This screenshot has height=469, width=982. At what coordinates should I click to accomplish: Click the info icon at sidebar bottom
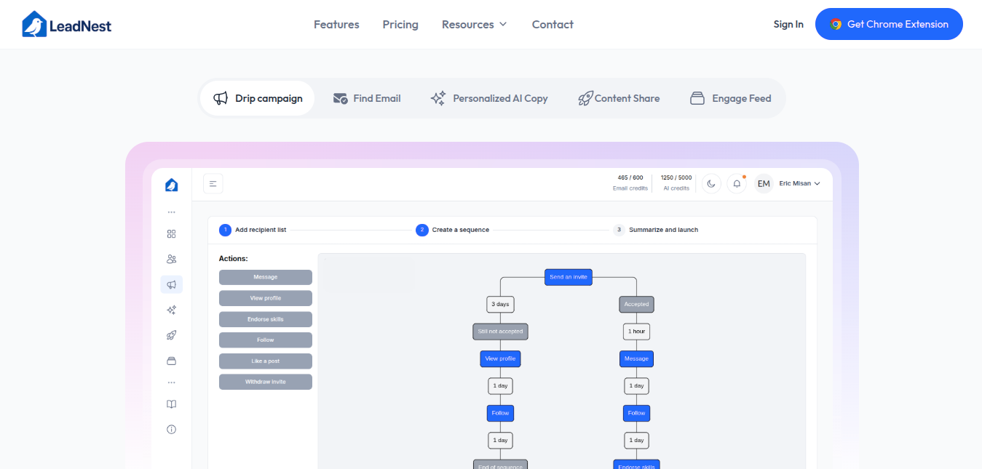(x=171, y=429)
